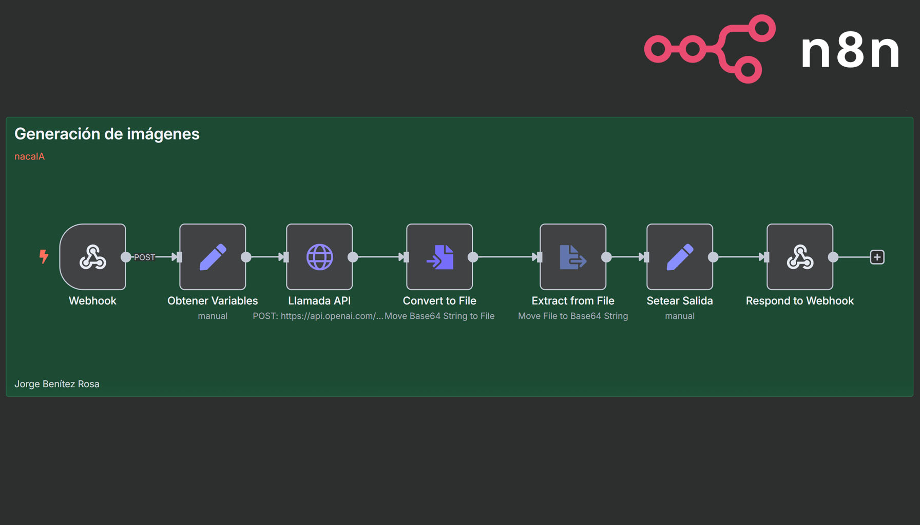920x525 pixels.
Task: Click the n8n wordmark text
Action: pyautogui.click(x=850, y=50)
